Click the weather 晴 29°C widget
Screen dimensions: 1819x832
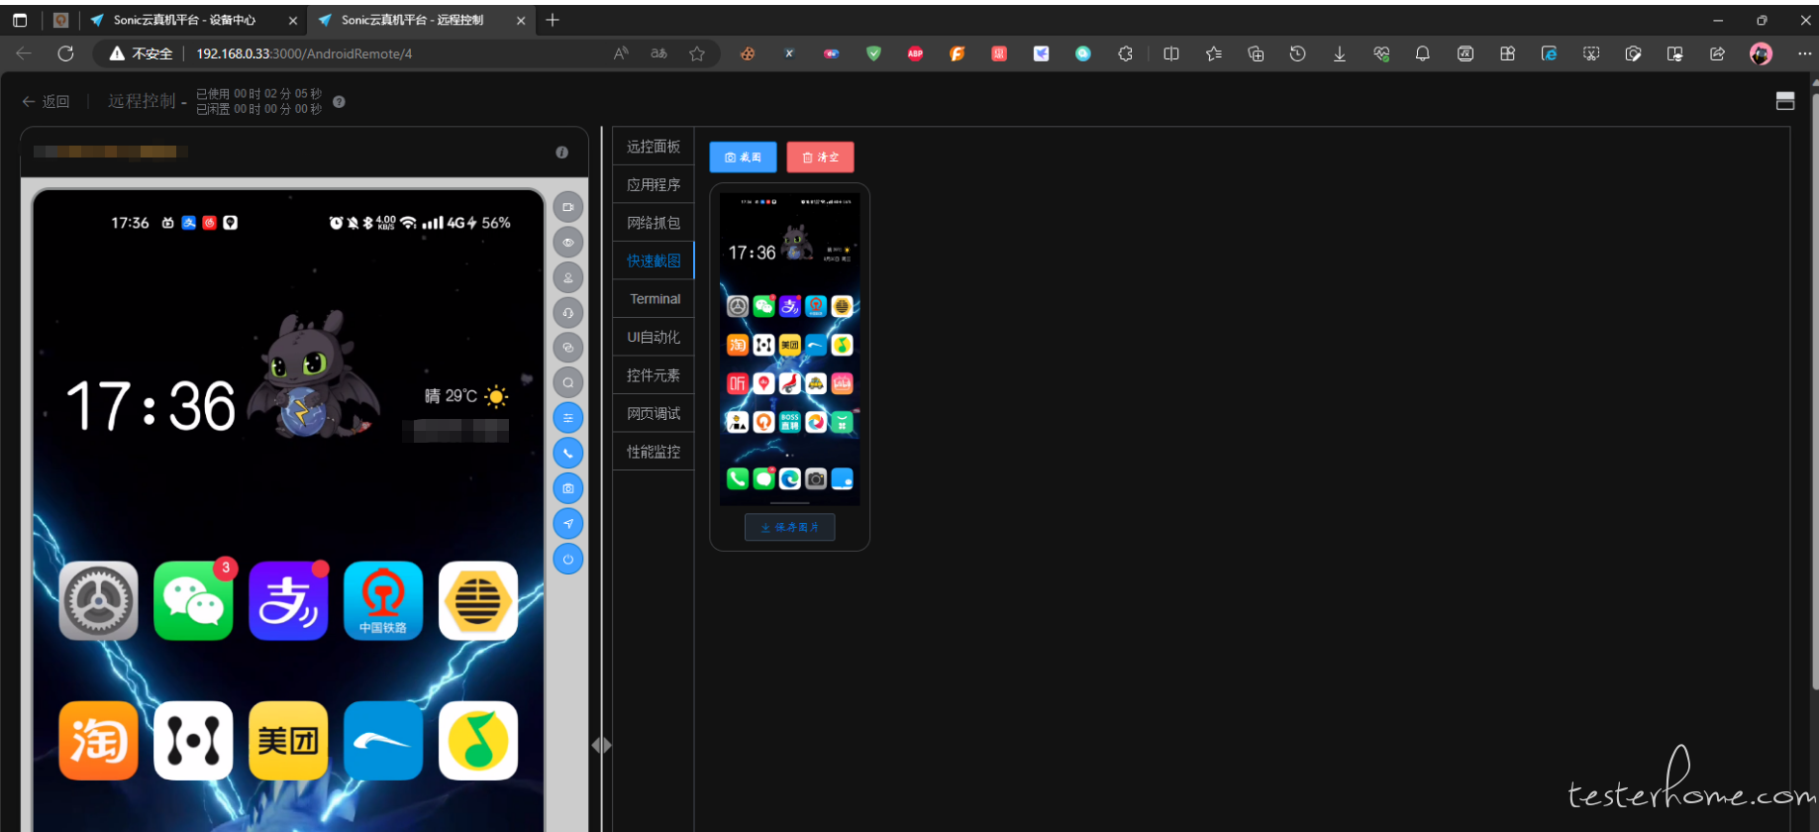tap(465, 397)
